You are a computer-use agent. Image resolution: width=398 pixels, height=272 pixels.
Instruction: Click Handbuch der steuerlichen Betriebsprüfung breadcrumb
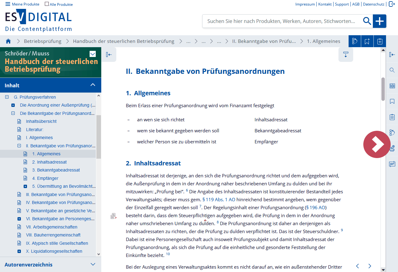124,41
